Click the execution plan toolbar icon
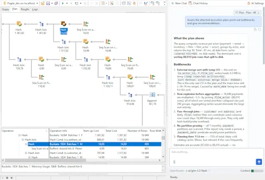Image resolution: width=265 pixels, height=180 pixels. (77, 3)
